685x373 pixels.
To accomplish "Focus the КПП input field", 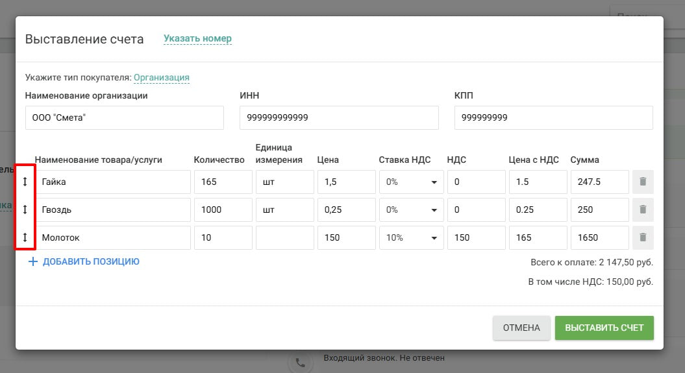I will point(553,118).
